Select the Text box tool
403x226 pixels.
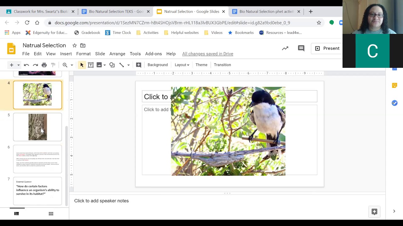[x=91, y=65]
